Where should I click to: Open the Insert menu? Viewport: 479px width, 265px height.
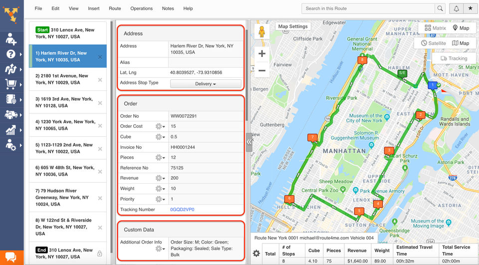(x=93, y=8)
